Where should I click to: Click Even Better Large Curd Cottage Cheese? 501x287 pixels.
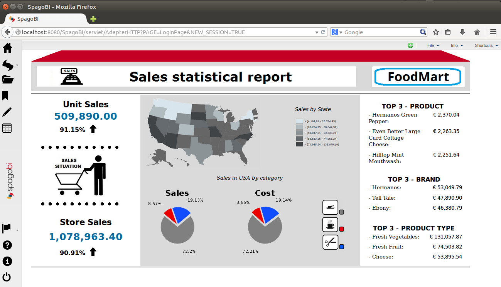point(395,138)
